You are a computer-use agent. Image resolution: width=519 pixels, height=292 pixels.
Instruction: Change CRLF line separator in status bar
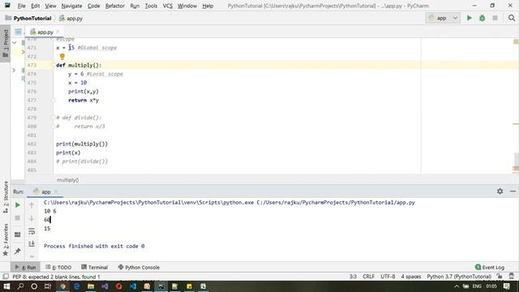pos(368,277)
